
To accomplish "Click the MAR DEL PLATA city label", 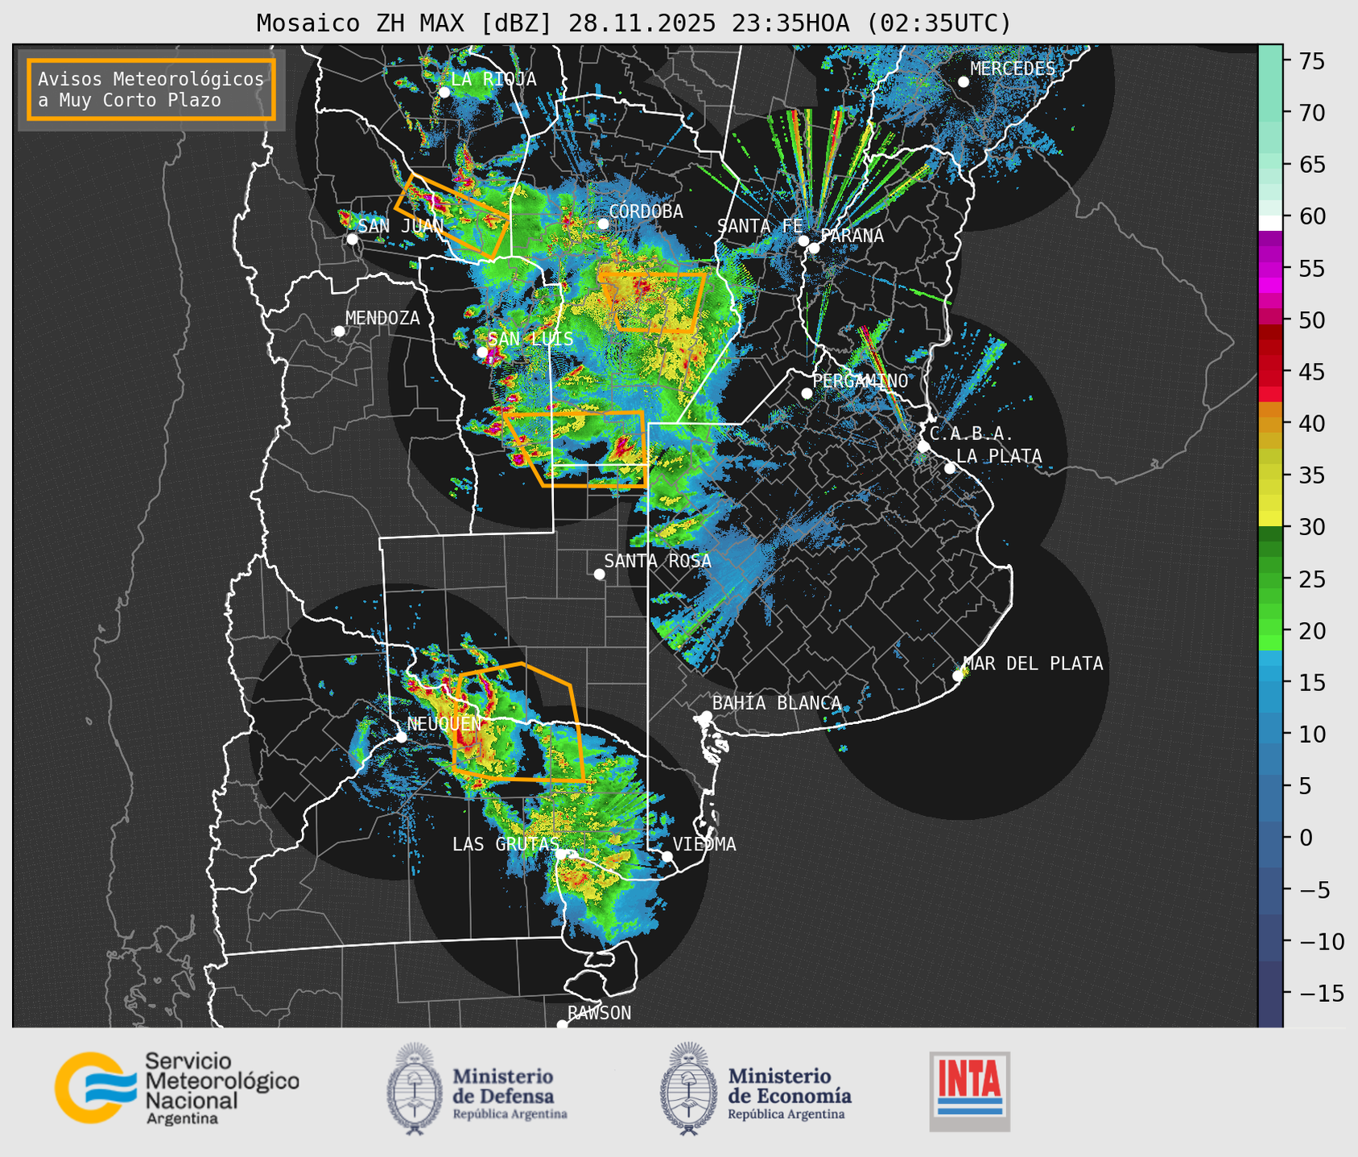I will (1033, 664).
